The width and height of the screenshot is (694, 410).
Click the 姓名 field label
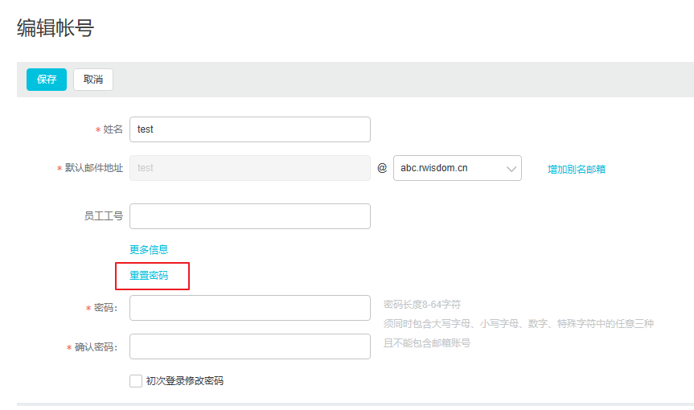pyautogui.click(x=113, y=129)
